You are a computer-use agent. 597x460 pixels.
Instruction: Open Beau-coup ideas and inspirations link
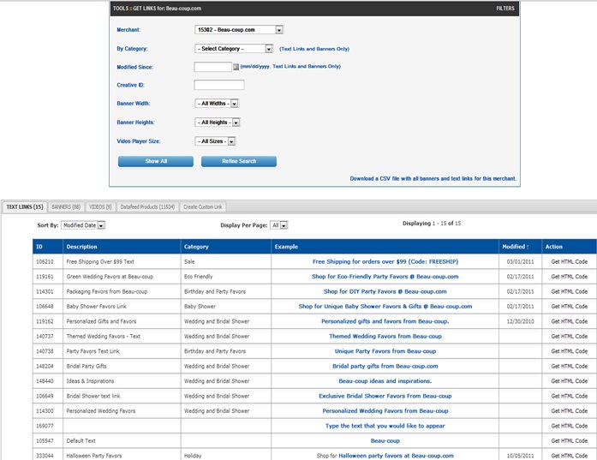(385, 381)
